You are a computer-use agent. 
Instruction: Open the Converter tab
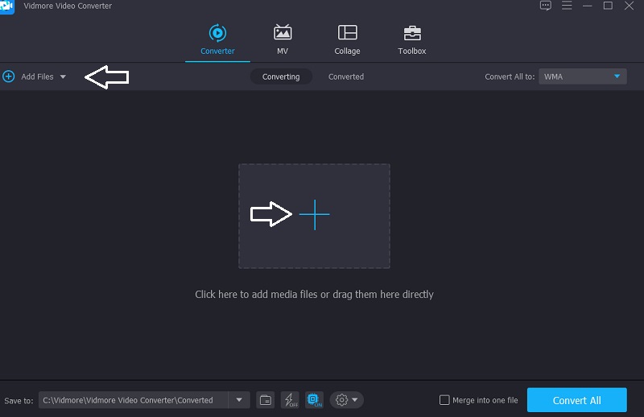click(217, 39)
